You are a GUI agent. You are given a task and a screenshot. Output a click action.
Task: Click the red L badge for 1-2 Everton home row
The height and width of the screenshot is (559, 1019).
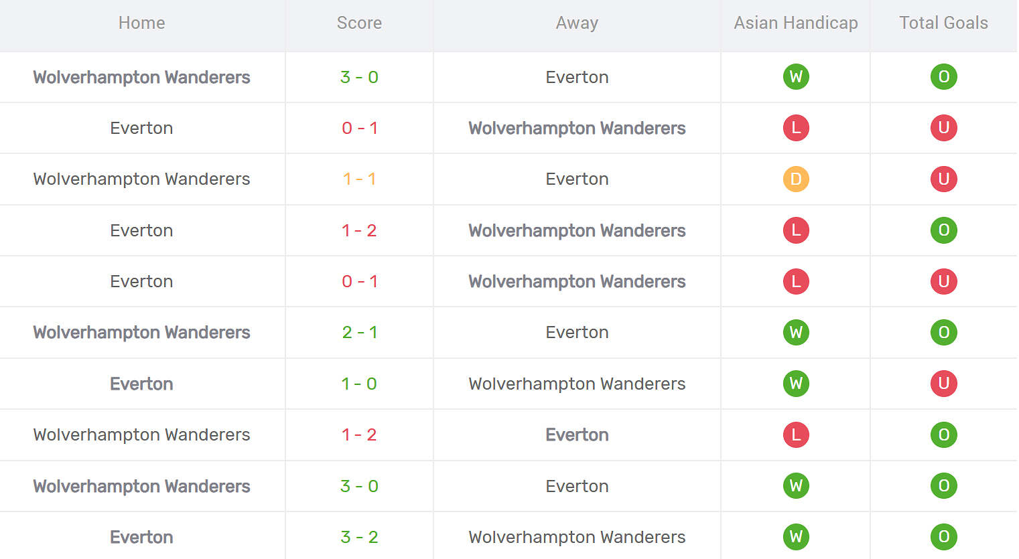coord(796,230)
